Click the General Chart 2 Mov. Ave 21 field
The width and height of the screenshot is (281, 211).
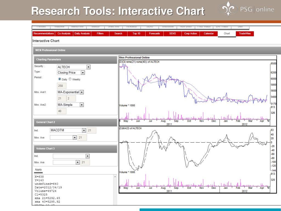click(82, 138)
